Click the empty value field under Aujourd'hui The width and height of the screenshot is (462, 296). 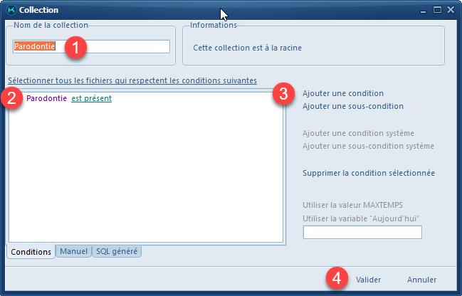point(362,232)
